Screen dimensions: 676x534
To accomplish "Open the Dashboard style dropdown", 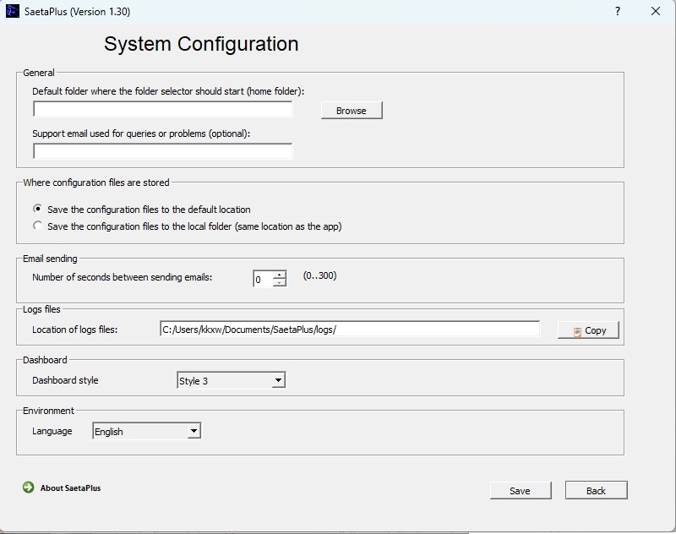I will [278, 381].
